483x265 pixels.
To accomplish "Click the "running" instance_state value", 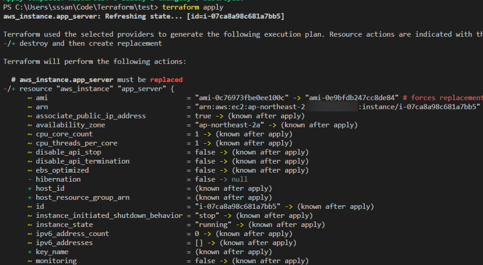I will 214,225.
